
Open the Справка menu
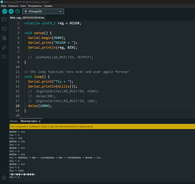48,6
